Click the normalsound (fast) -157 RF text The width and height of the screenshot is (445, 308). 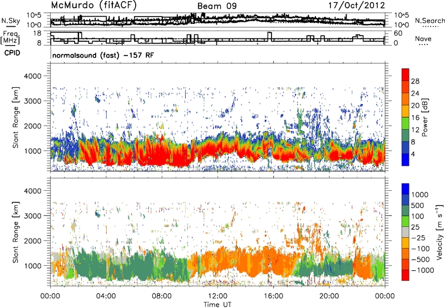pyautogui.click(x=103, y=55)
